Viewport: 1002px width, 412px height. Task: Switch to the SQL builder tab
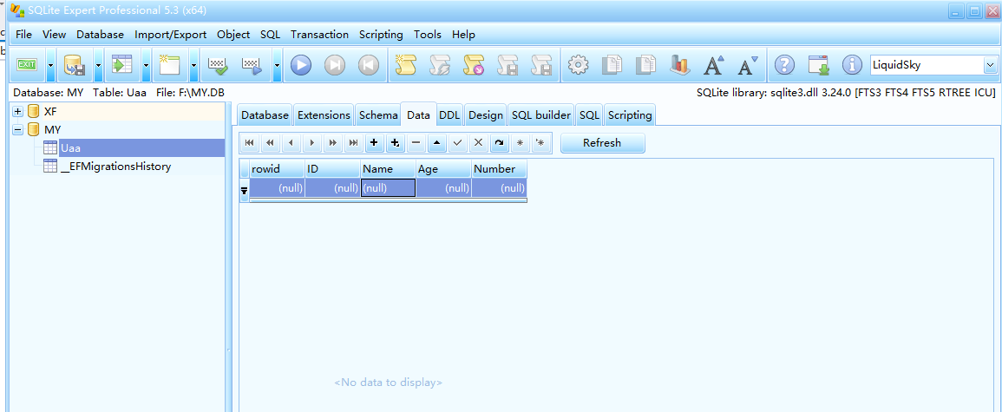541,115
